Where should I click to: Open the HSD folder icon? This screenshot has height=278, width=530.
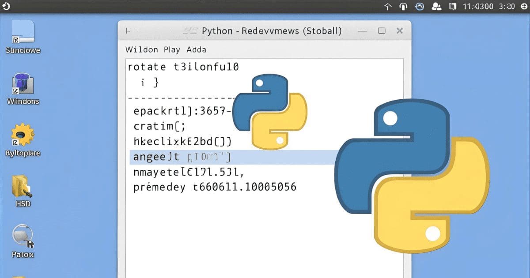[23, 186]
